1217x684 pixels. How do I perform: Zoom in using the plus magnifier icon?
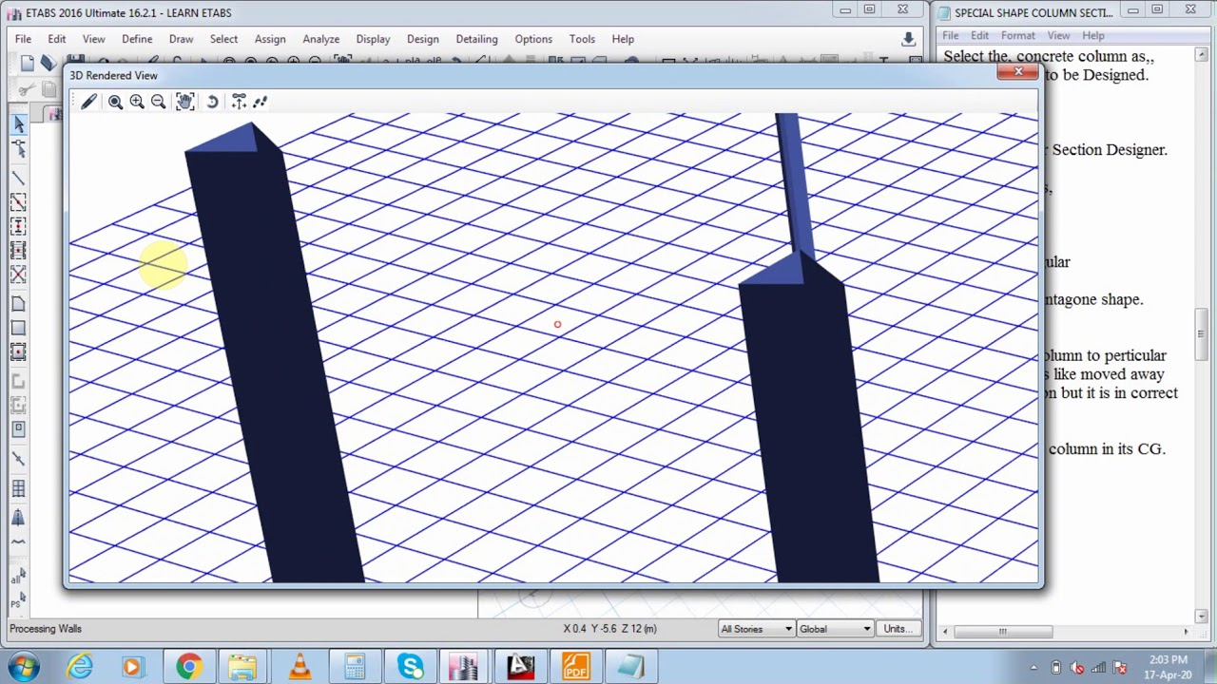click(x=137, y=102)
